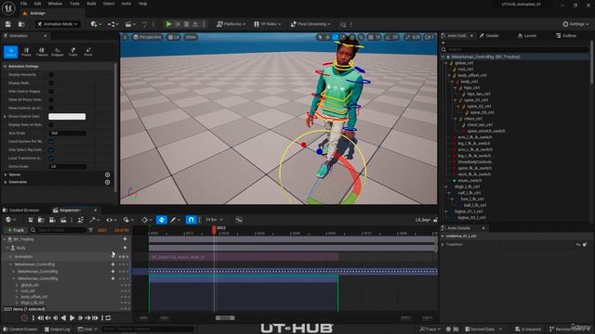The width and height of the screenshot is (595, 334).
Task: Open the Pixel Streaming dropdown
Action: pos(311,24)
